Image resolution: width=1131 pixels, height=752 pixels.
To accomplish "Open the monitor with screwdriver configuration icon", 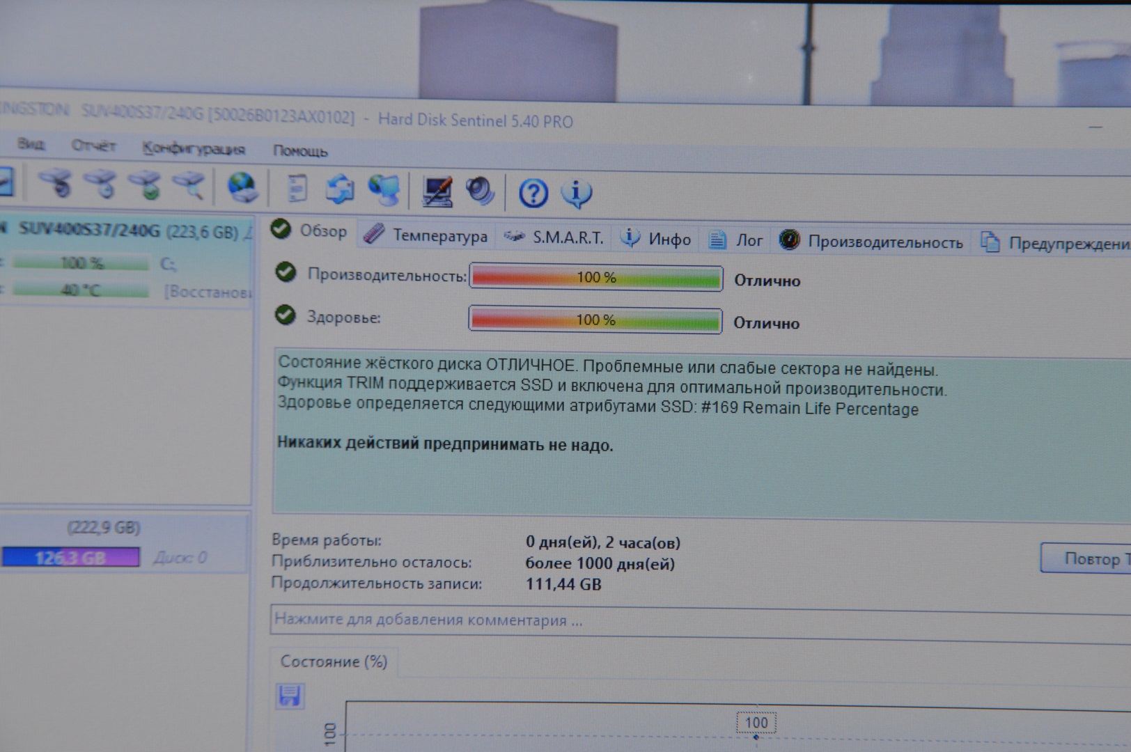I will pos(437,191).
